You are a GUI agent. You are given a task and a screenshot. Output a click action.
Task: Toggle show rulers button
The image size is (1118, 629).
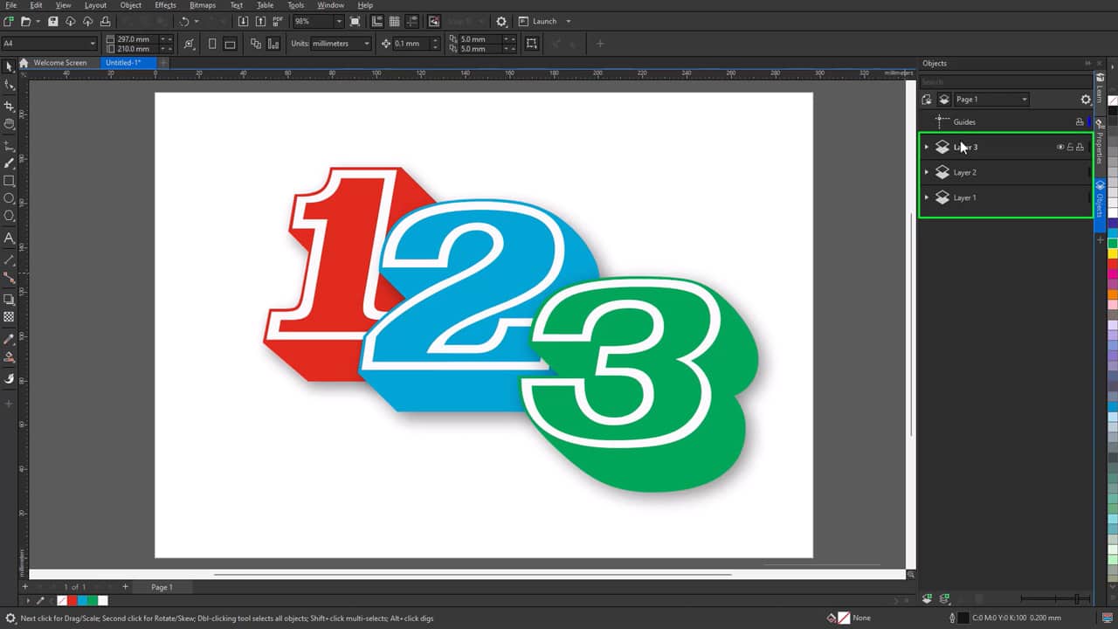point(376,21)
